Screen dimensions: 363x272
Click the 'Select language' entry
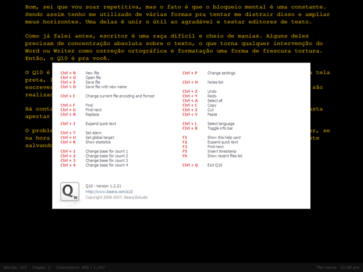pyautogui.click(x=221, y=124)
